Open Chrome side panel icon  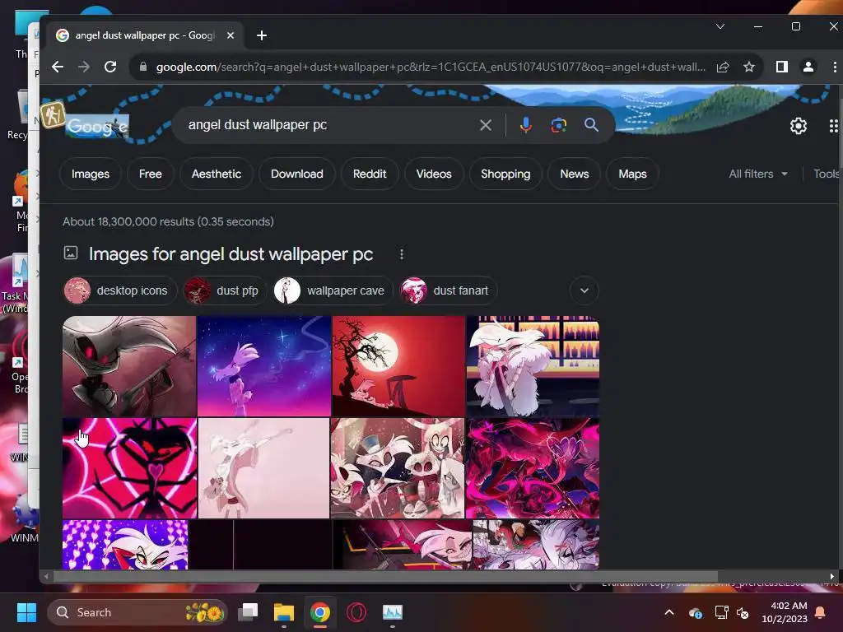coord(782,67)
